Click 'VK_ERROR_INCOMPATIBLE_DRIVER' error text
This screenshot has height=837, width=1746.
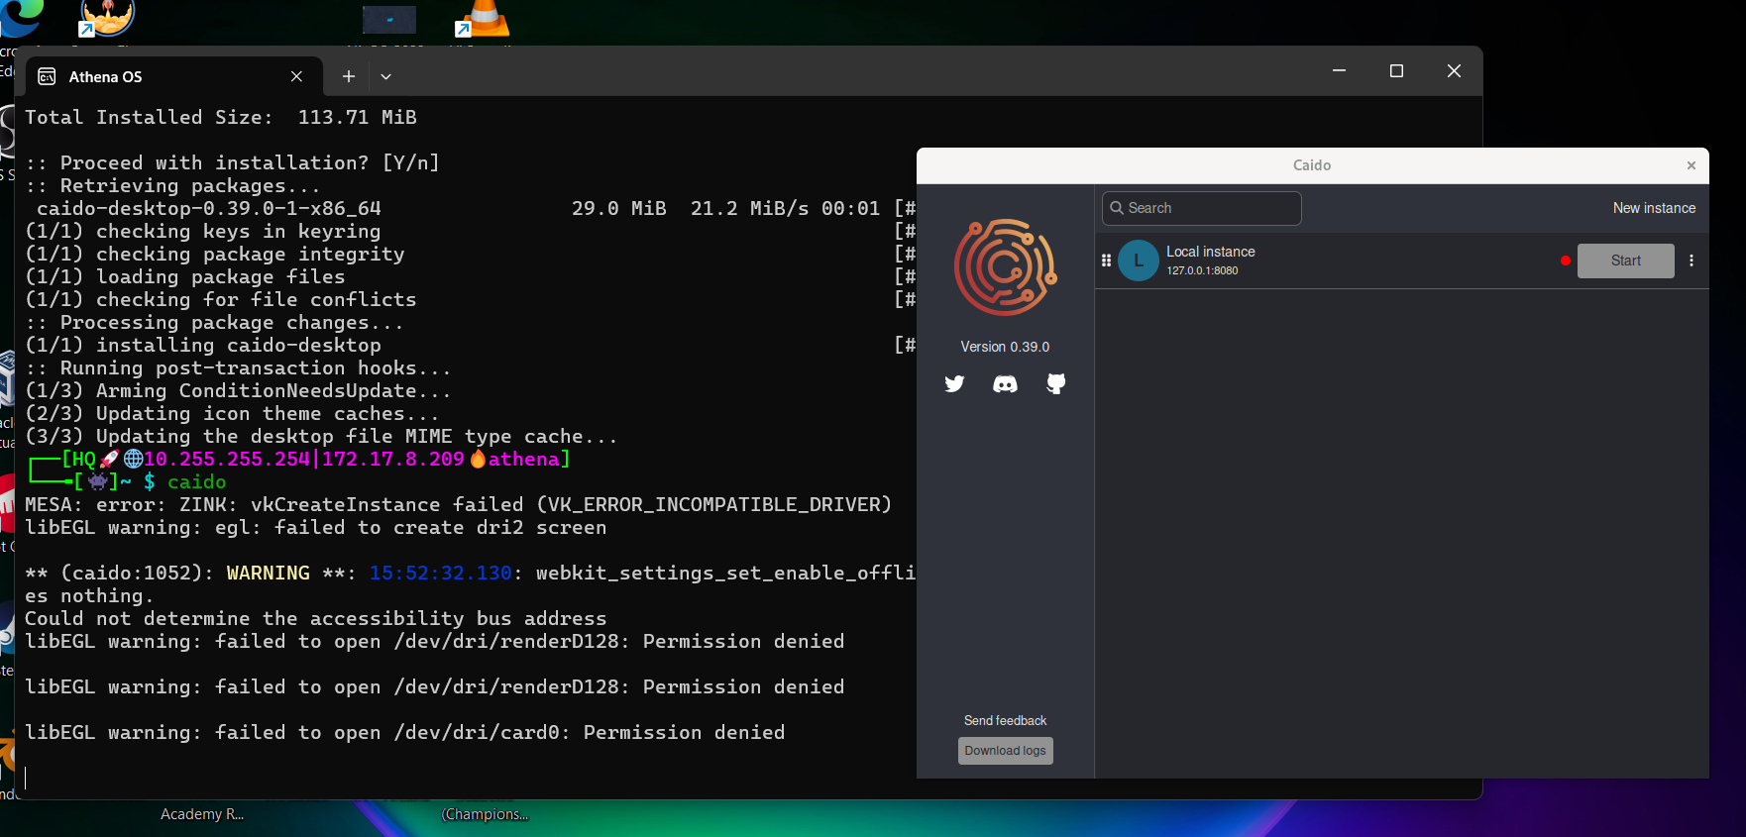coord(714,505)
